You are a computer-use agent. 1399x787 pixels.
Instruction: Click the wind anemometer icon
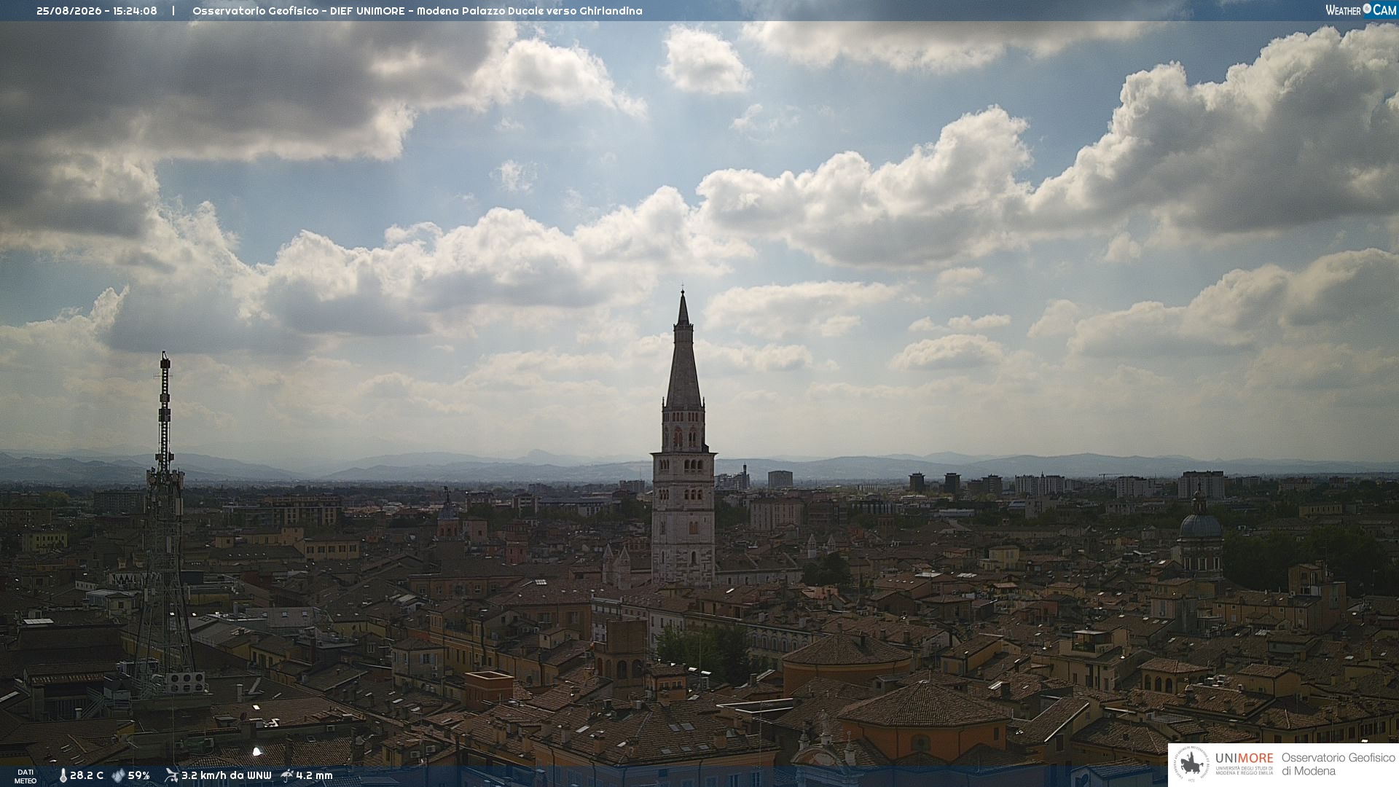(171, 775)
